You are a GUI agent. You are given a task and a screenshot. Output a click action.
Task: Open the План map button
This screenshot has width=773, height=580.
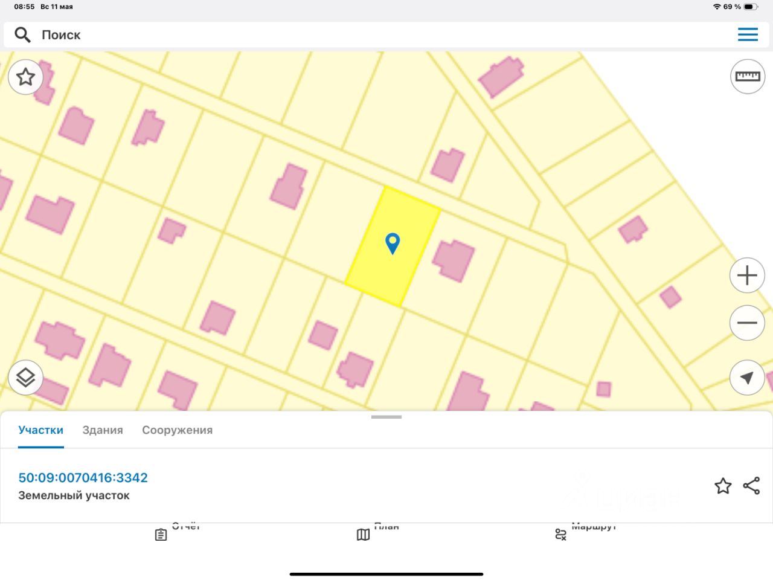click(x=377, y=530)
